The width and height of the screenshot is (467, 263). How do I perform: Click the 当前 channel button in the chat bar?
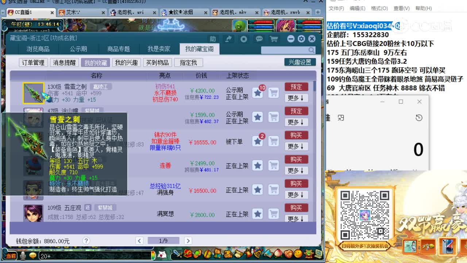coord(11,256)
